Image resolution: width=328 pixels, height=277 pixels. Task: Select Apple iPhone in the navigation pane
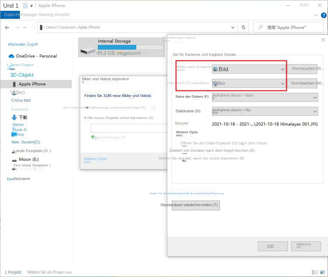(x=32, y=84)
